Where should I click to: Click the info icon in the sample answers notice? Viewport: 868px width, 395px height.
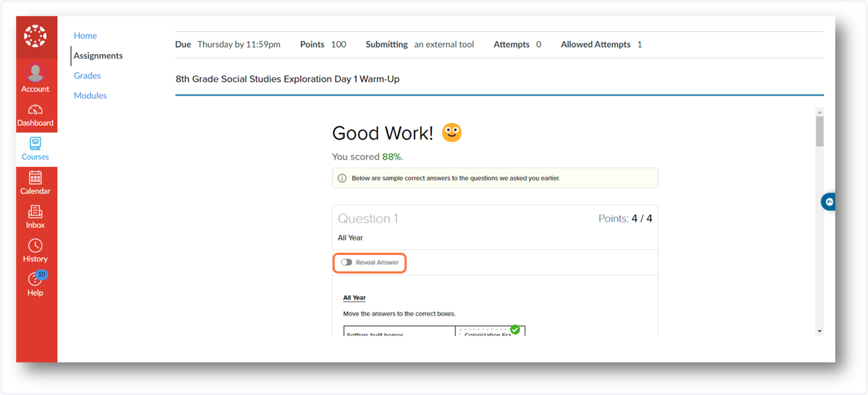click(342, 178)
